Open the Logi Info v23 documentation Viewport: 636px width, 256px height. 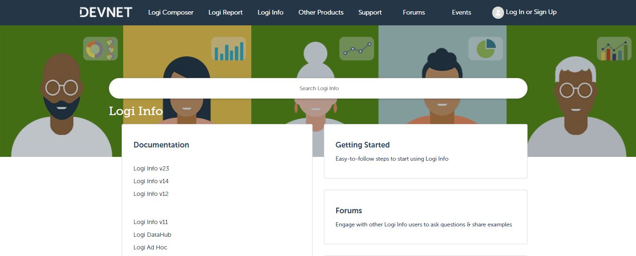coord(151,169)
